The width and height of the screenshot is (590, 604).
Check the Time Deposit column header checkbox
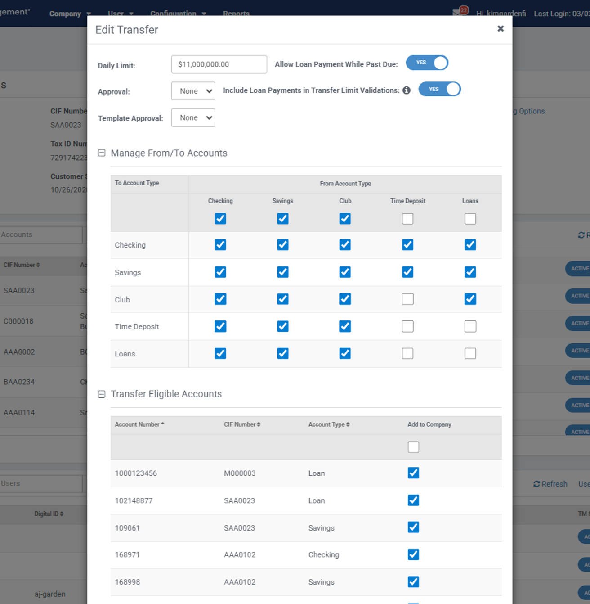[x=407, y=219]
